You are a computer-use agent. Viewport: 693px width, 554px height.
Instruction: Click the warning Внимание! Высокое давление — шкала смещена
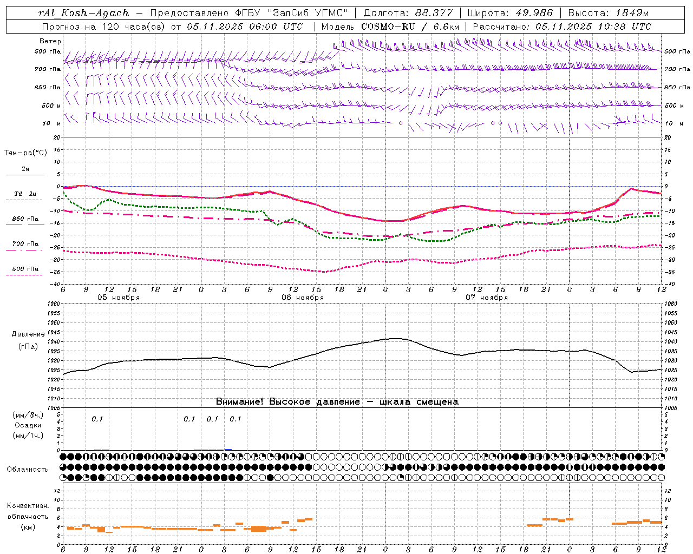point(337,401)
